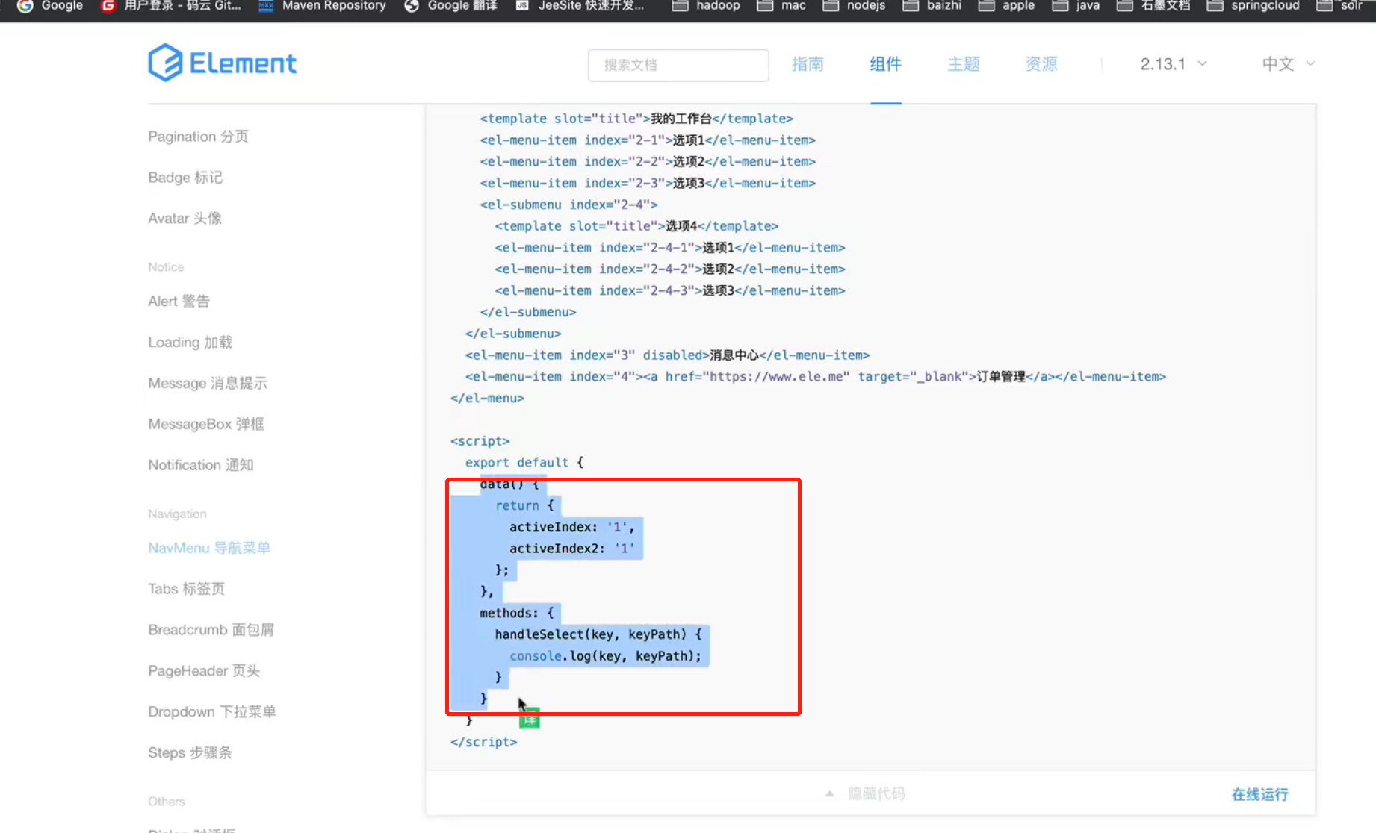The width and height of the screenshot is (1376, 833).
Task: Click the 'methods: {' code line
Action: pos(517,613)
